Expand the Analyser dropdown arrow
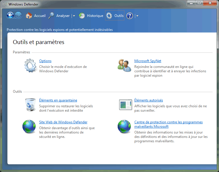 click(74, 16)
